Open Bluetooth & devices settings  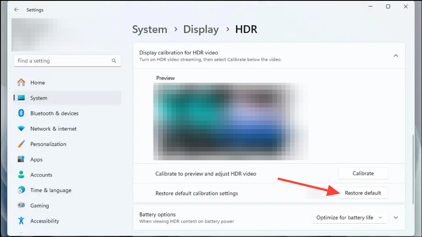(55, 113)
